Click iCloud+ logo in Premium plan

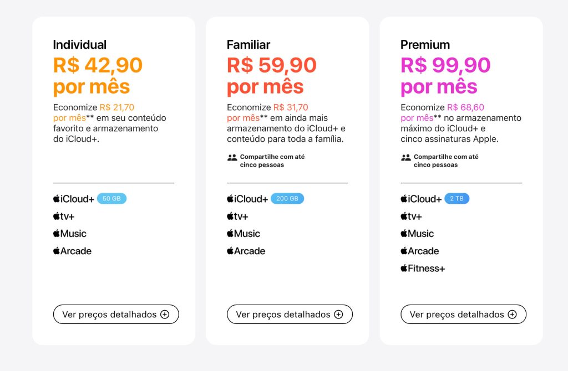click(421, 199)
